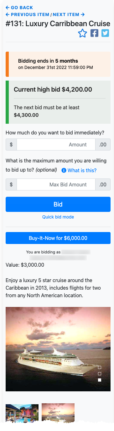Viewport: 114px width, 431px height.
Task: Switch to Quick bid mode
Action: [58, 217]
